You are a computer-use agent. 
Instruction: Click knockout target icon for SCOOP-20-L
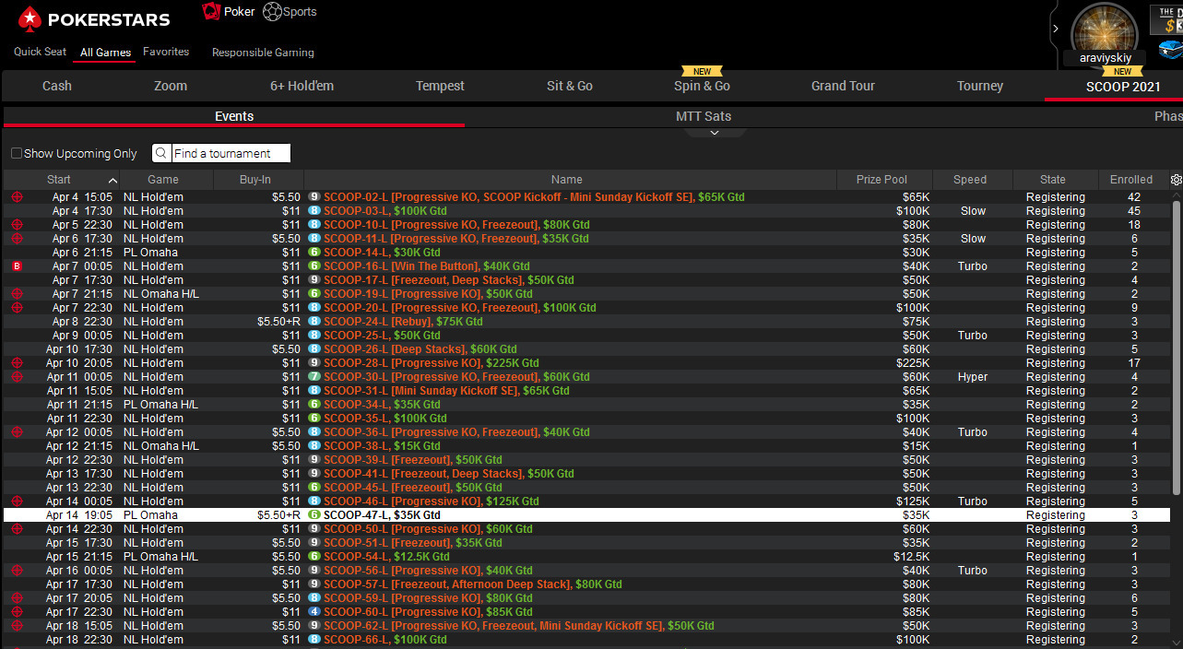coord(17,308)
